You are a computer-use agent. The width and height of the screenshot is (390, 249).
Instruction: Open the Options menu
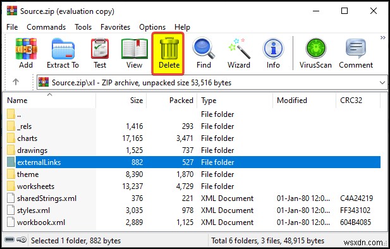click(x=152, y=27)
